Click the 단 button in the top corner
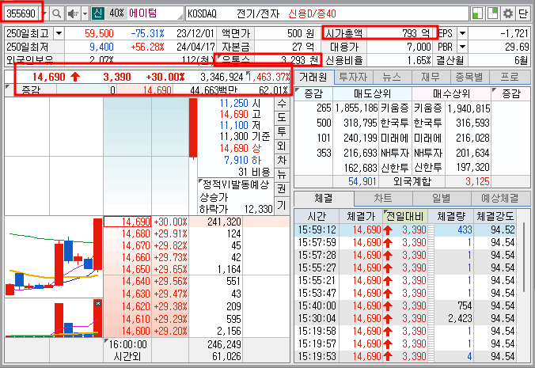535x368 pixels. [523, 13]
